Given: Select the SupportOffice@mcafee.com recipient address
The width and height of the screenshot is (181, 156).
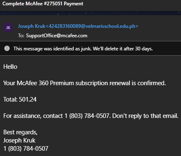Looking at the screenshot, I should click(57, 36).
